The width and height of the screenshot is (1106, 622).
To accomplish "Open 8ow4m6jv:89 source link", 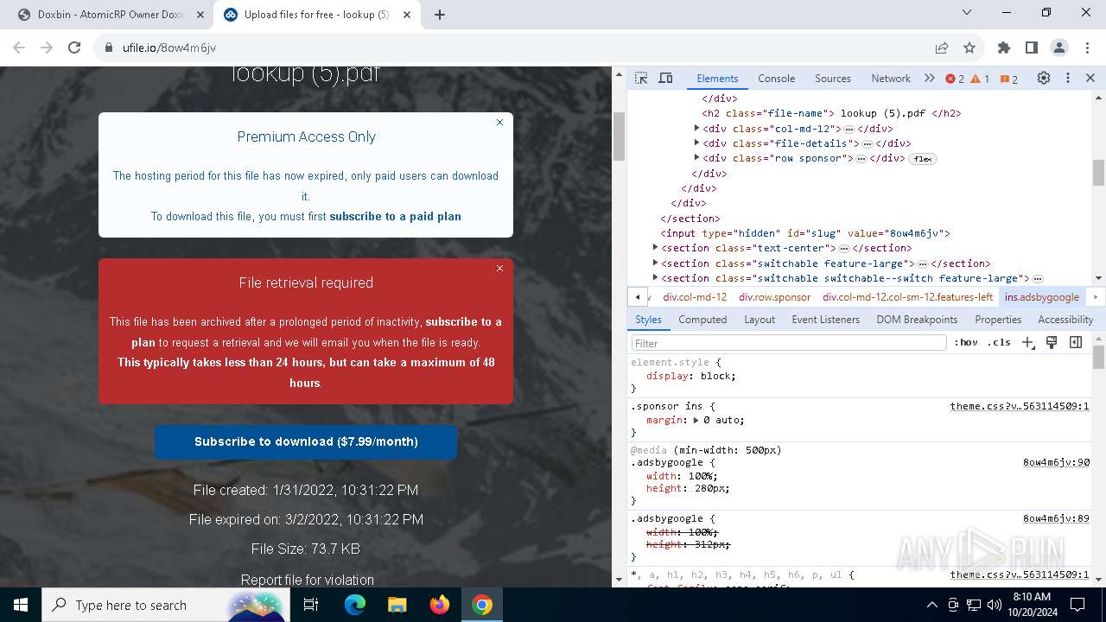I will pyautogui.click(x=1056, y=518).
